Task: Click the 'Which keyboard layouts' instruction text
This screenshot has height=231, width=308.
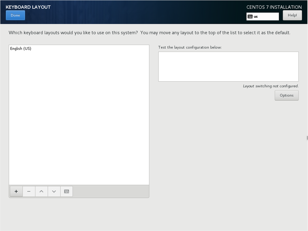Action: point(149,33)
